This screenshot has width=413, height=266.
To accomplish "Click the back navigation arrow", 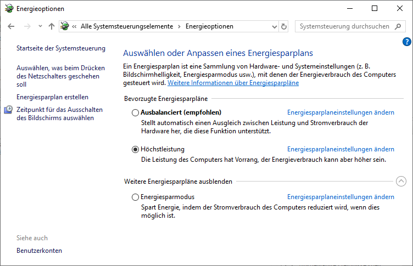I will click(12, 26).
